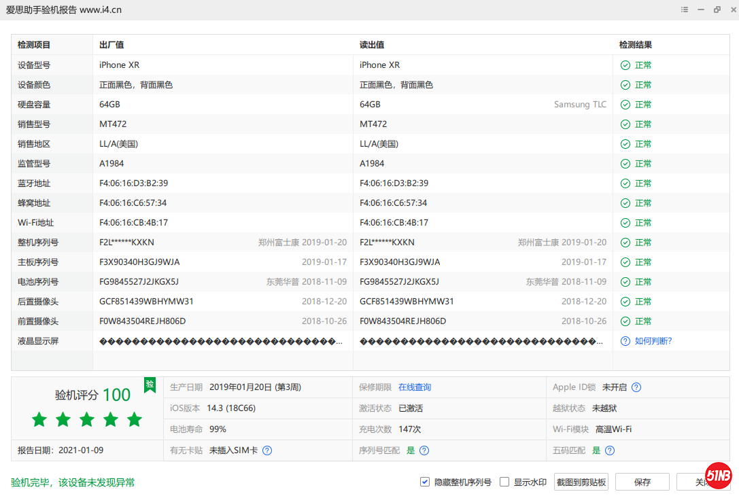Click the green check icon for 设备型号

625,65
